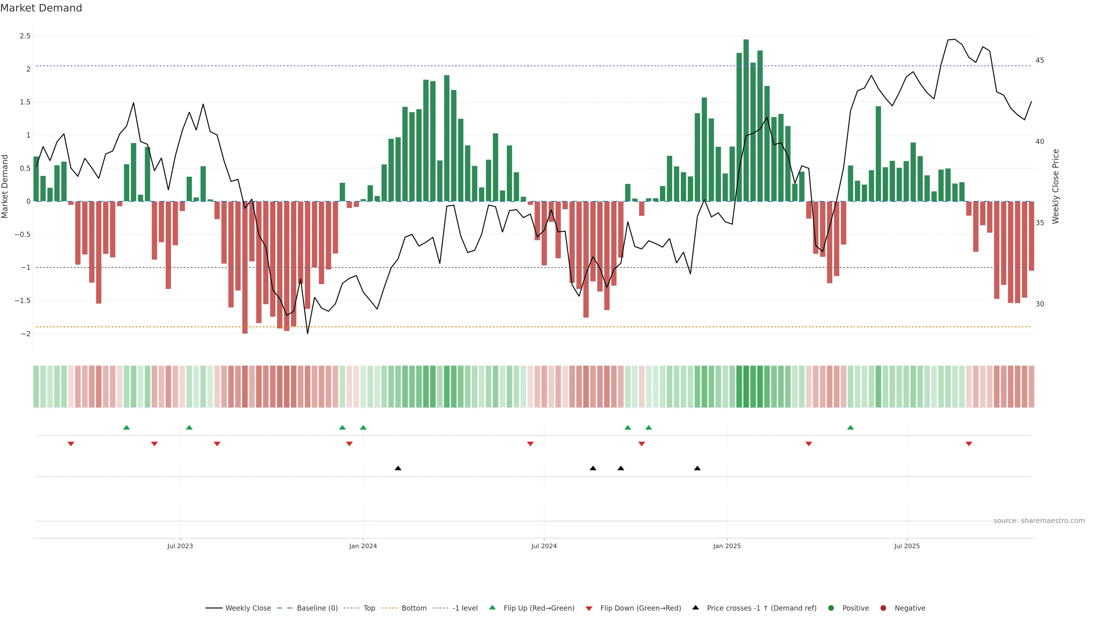Click the Market Demand chart title
The image size is (1099, 618).
pos(41,8)
